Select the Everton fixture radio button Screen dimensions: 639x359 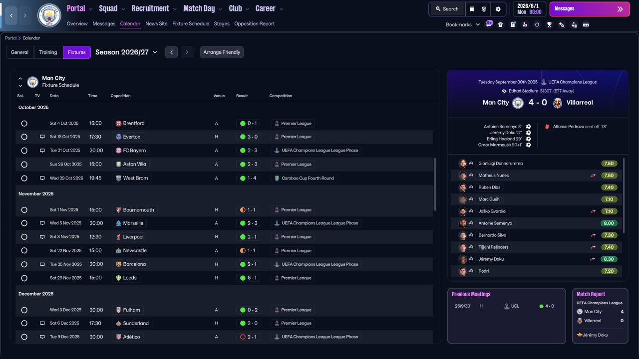pyautogui.click(x=24, y=137)
